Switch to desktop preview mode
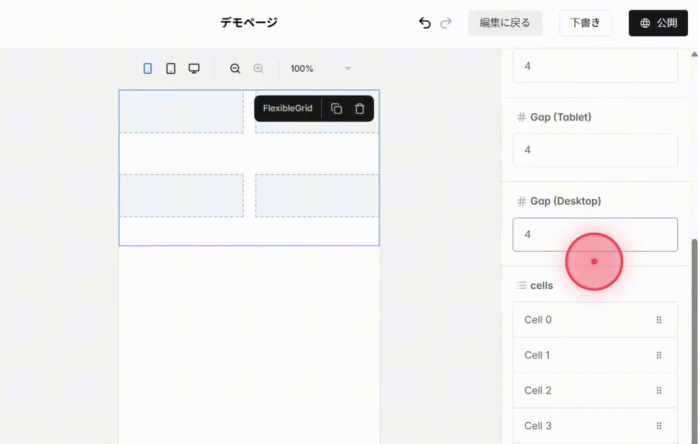 click(x=194, y=68)
